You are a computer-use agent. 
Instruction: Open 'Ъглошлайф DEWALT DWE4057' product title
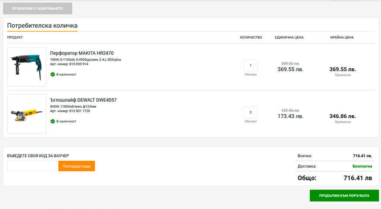click(x=83, y=100)
